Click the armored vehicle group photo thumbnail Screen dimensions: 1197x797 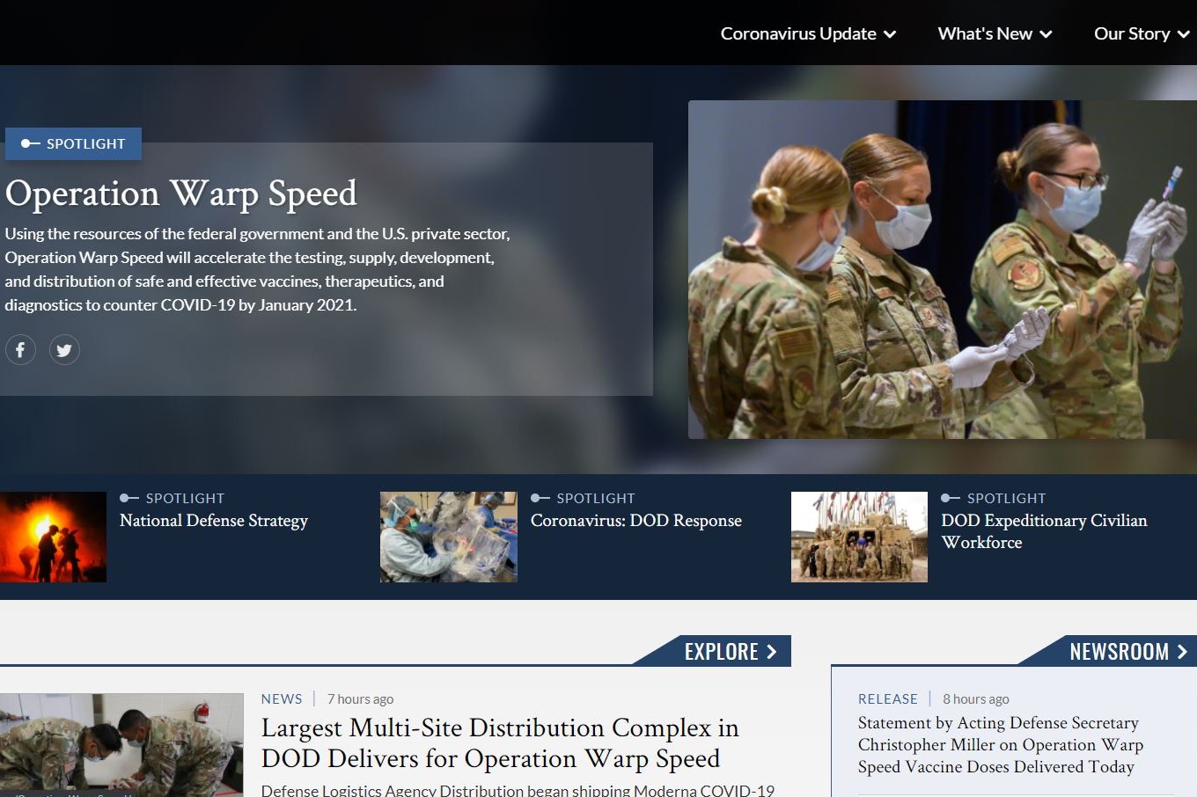859,537
